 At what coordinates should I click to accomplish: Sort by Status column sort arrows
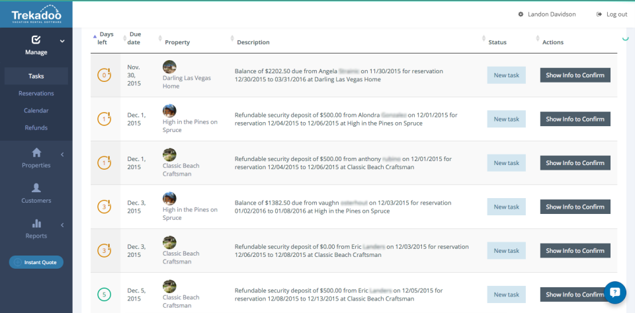pyautogui.click(x=484, y=38)
